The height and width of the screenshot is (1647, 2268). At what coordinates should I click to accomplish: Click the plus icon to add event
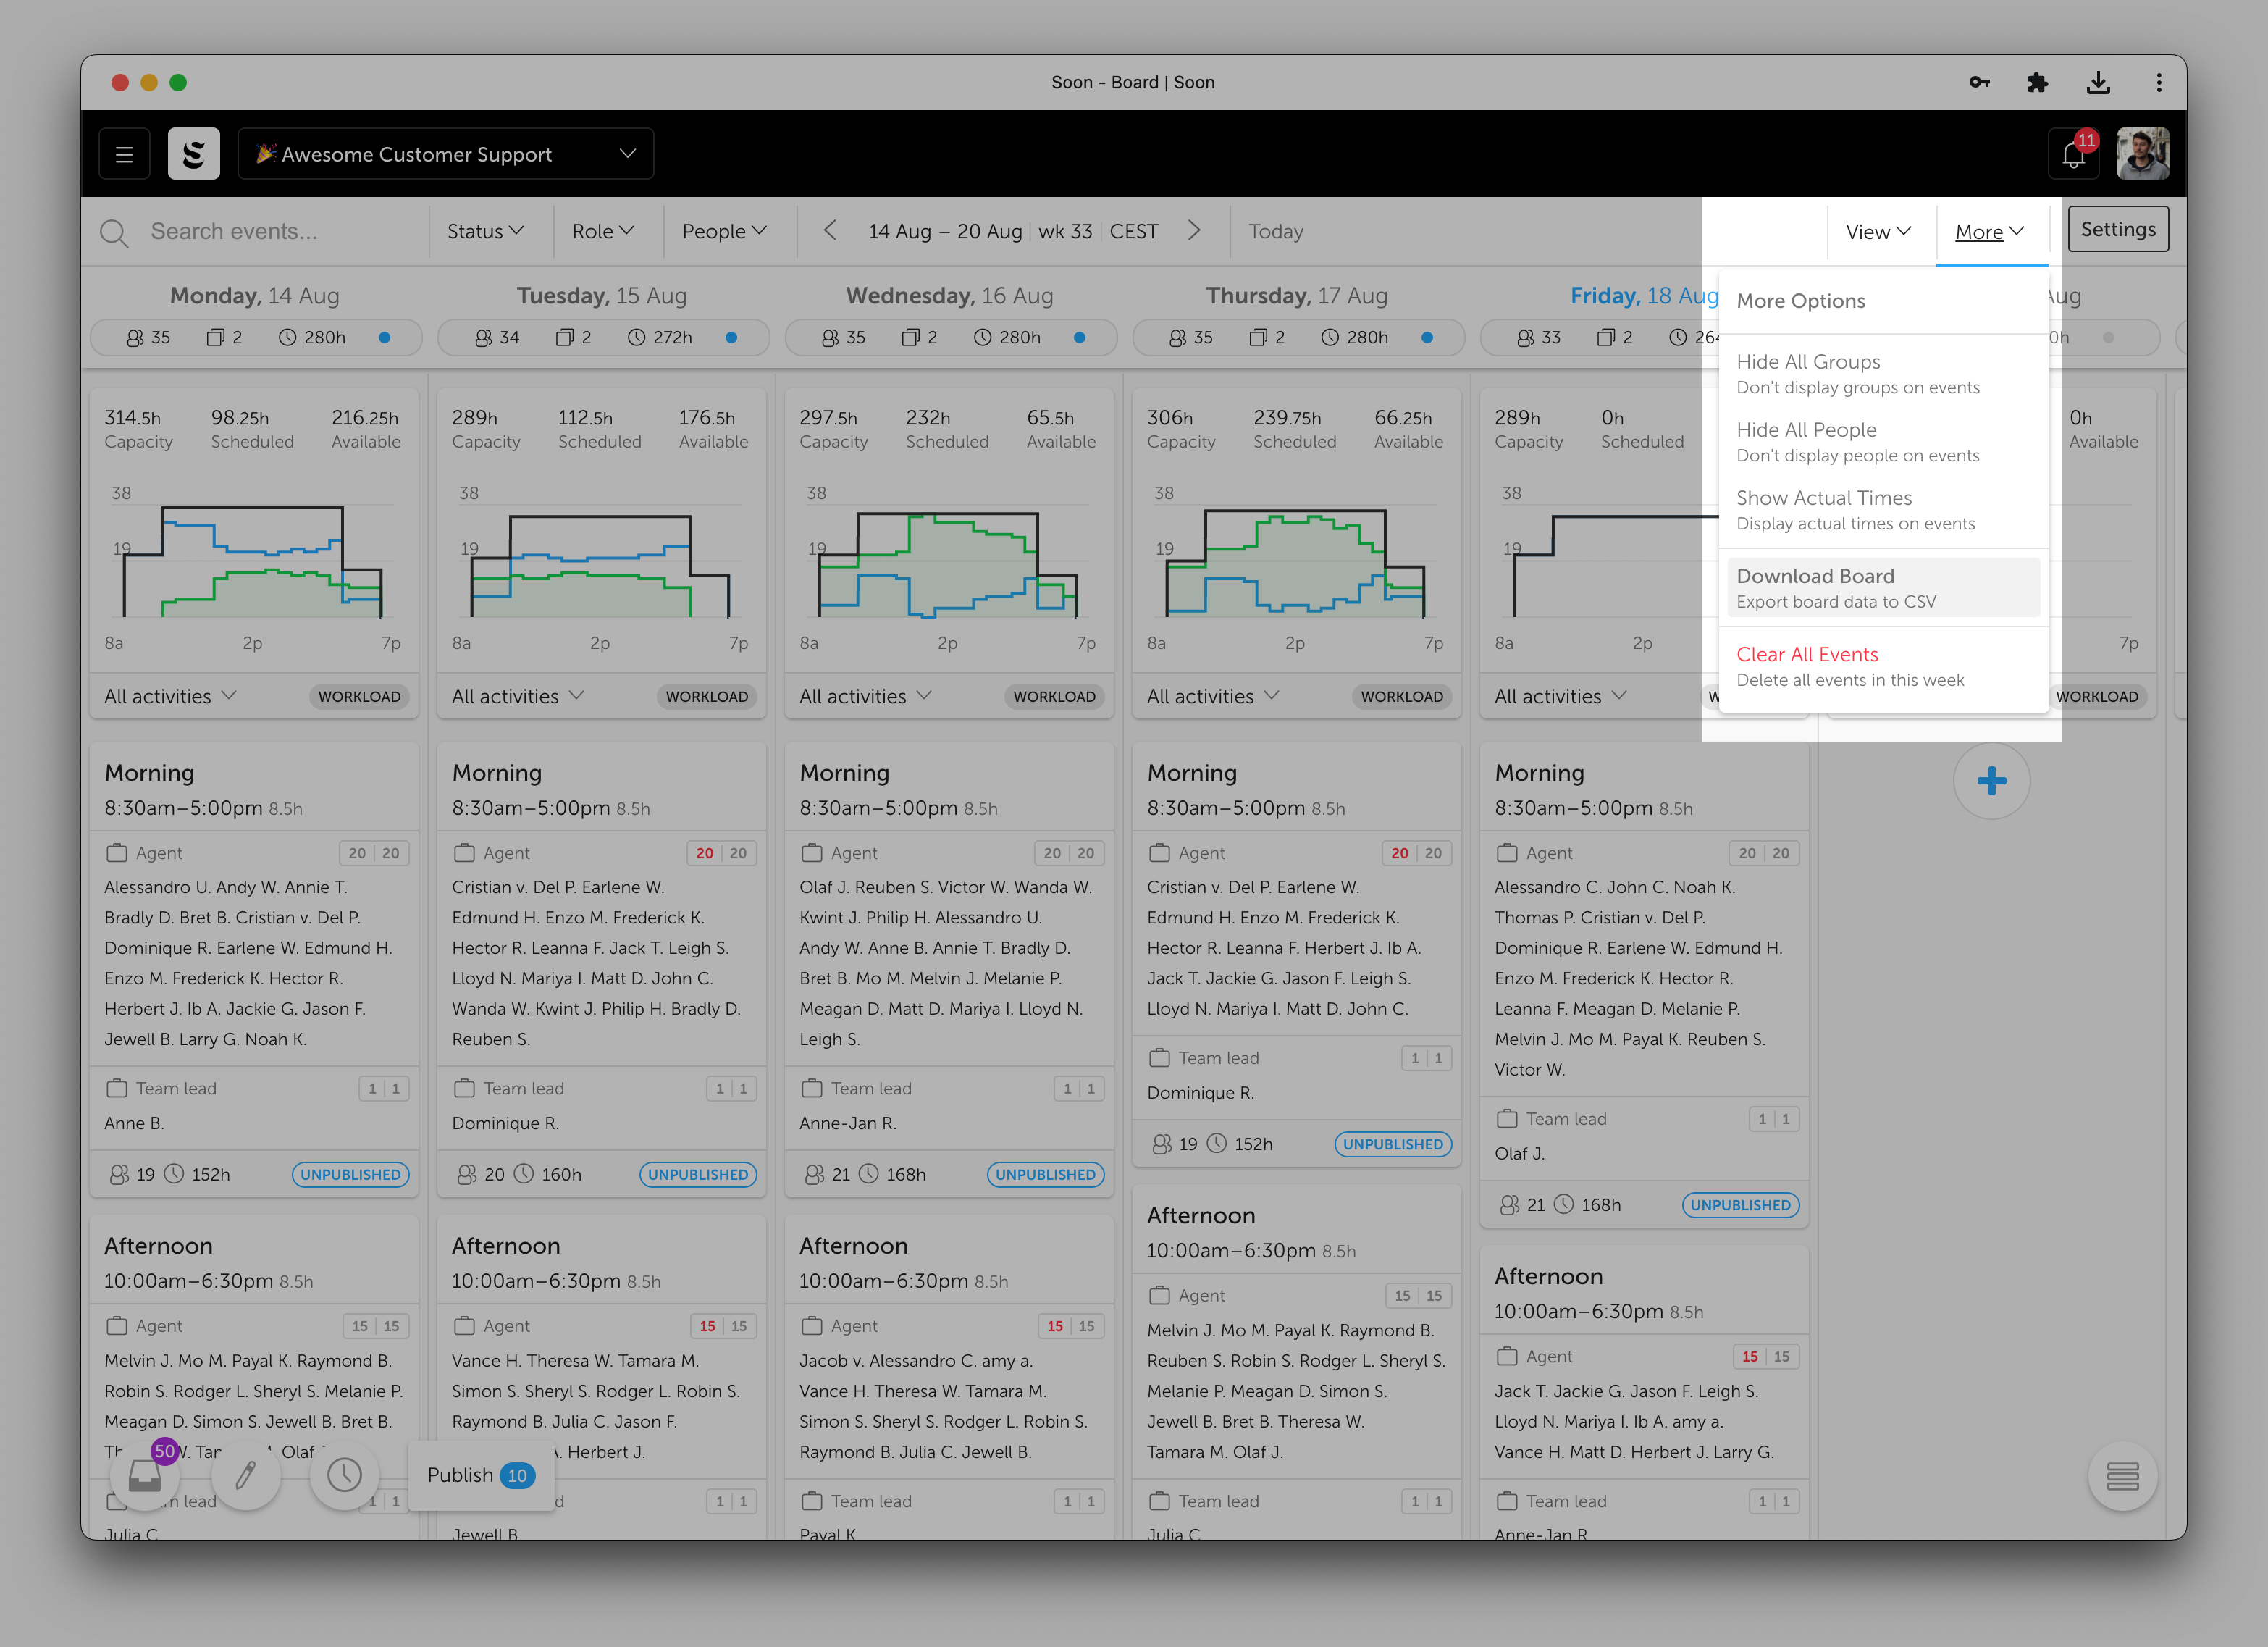coord(1991,781)
